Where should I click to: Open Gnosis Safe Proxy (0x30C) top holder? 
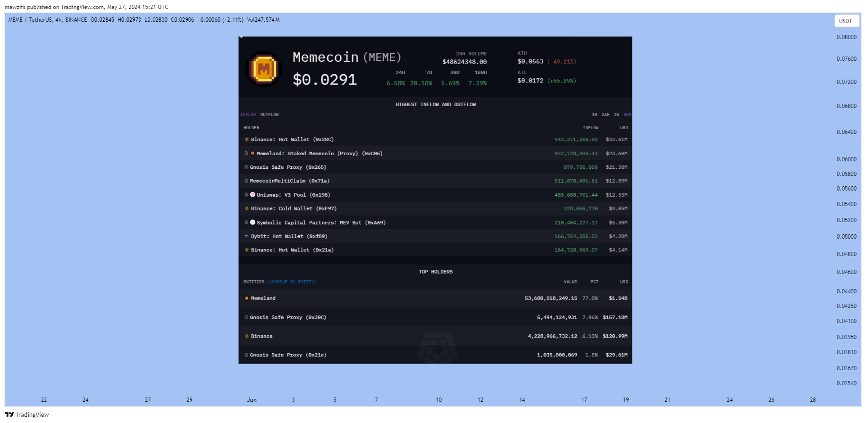[288, 317]
